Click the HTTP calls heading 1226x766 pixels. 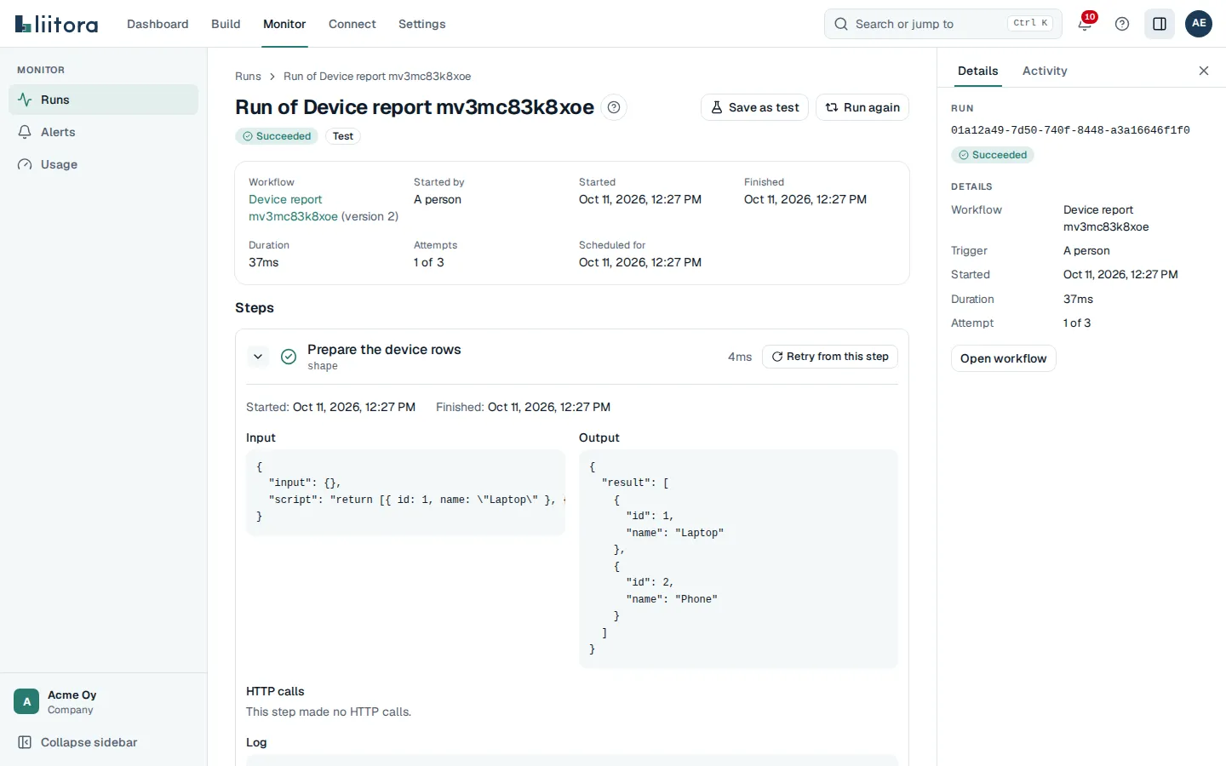pyautogui.click(x=275, y=691)
